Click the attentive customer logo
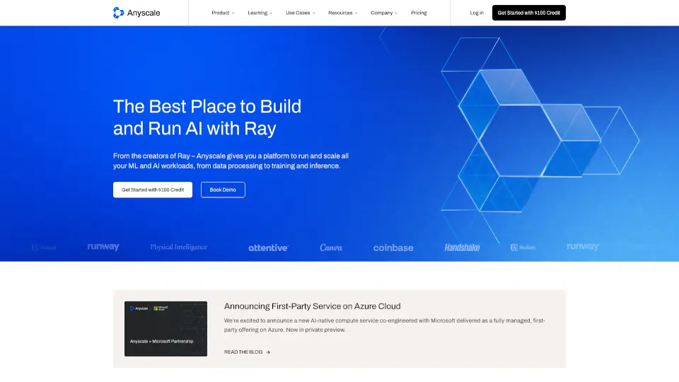Viewport: 679px width, 382px height. [x=268, y=248]
